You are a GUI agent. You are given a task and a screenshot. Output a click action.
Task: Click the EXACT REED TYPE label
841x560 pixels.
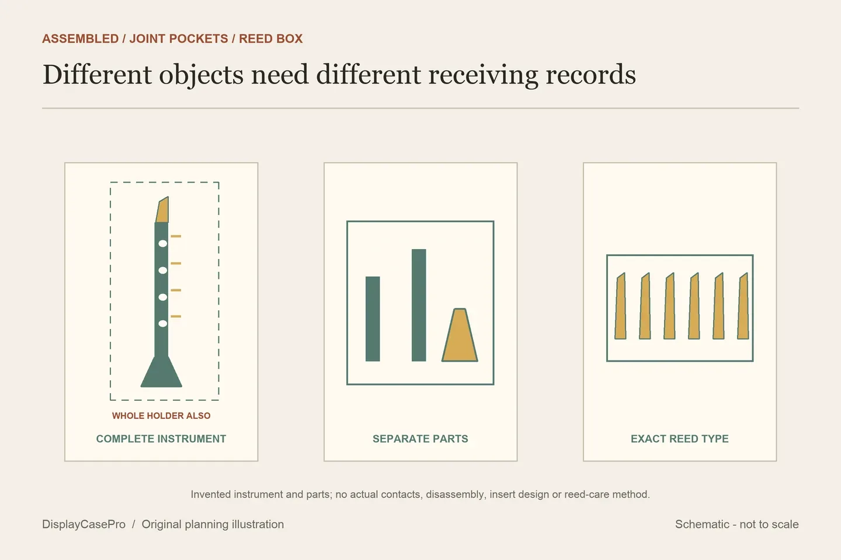(x=680, y=439)
